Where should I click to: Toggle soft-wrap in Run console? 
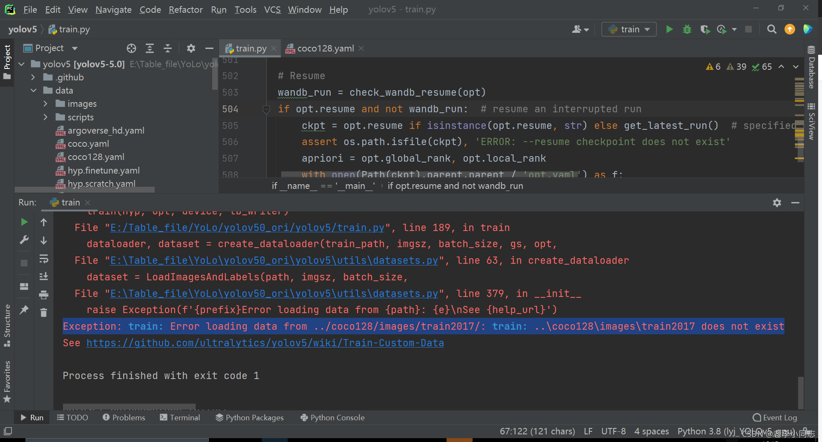click(x=43, y=259)
